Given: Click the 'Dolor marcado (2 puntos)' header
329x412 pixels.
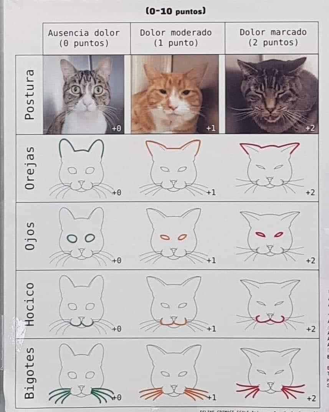Looking at the screenshot, I should [x=273, y=37].
